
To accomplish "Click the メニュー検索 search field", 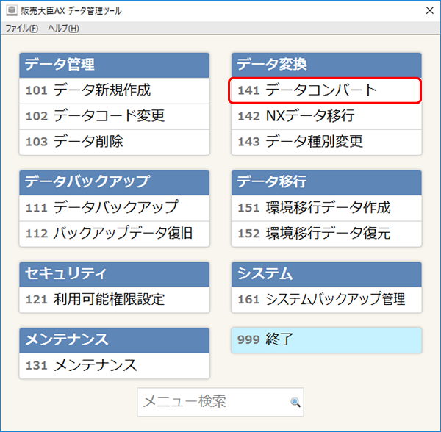I will (x=220, y=402).
